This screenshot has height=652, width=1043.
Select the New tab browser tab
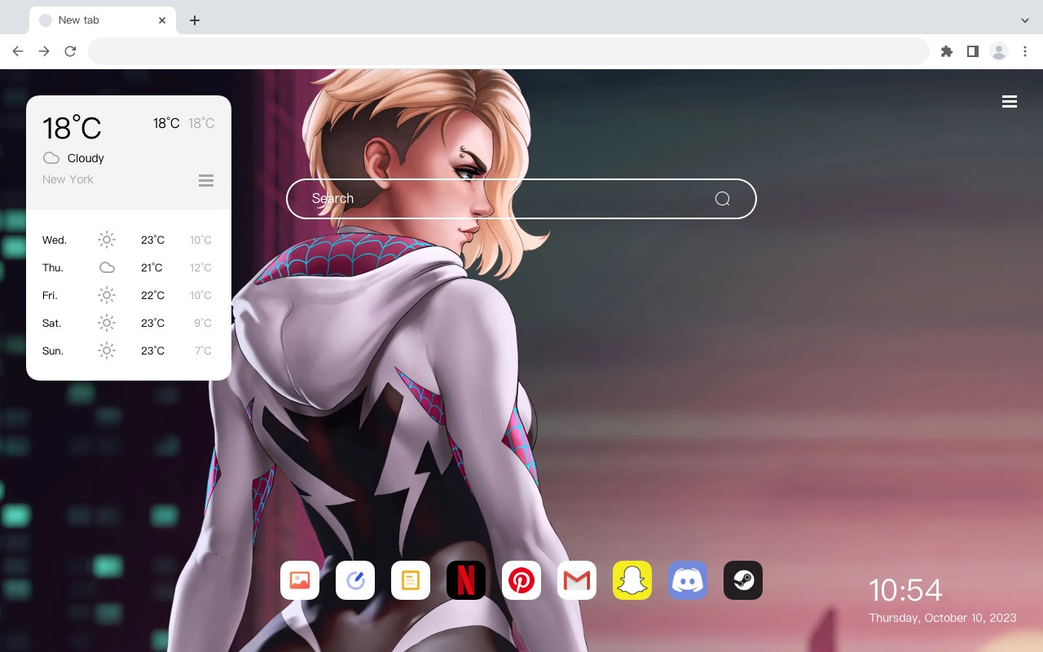coord(103,20)
